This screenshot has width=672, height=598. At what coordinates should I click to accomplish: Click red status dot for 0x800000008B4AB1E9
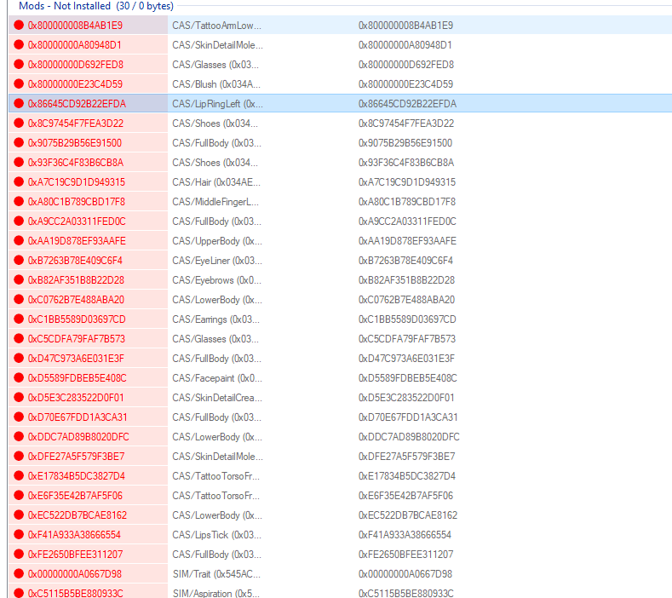(19, 25)
